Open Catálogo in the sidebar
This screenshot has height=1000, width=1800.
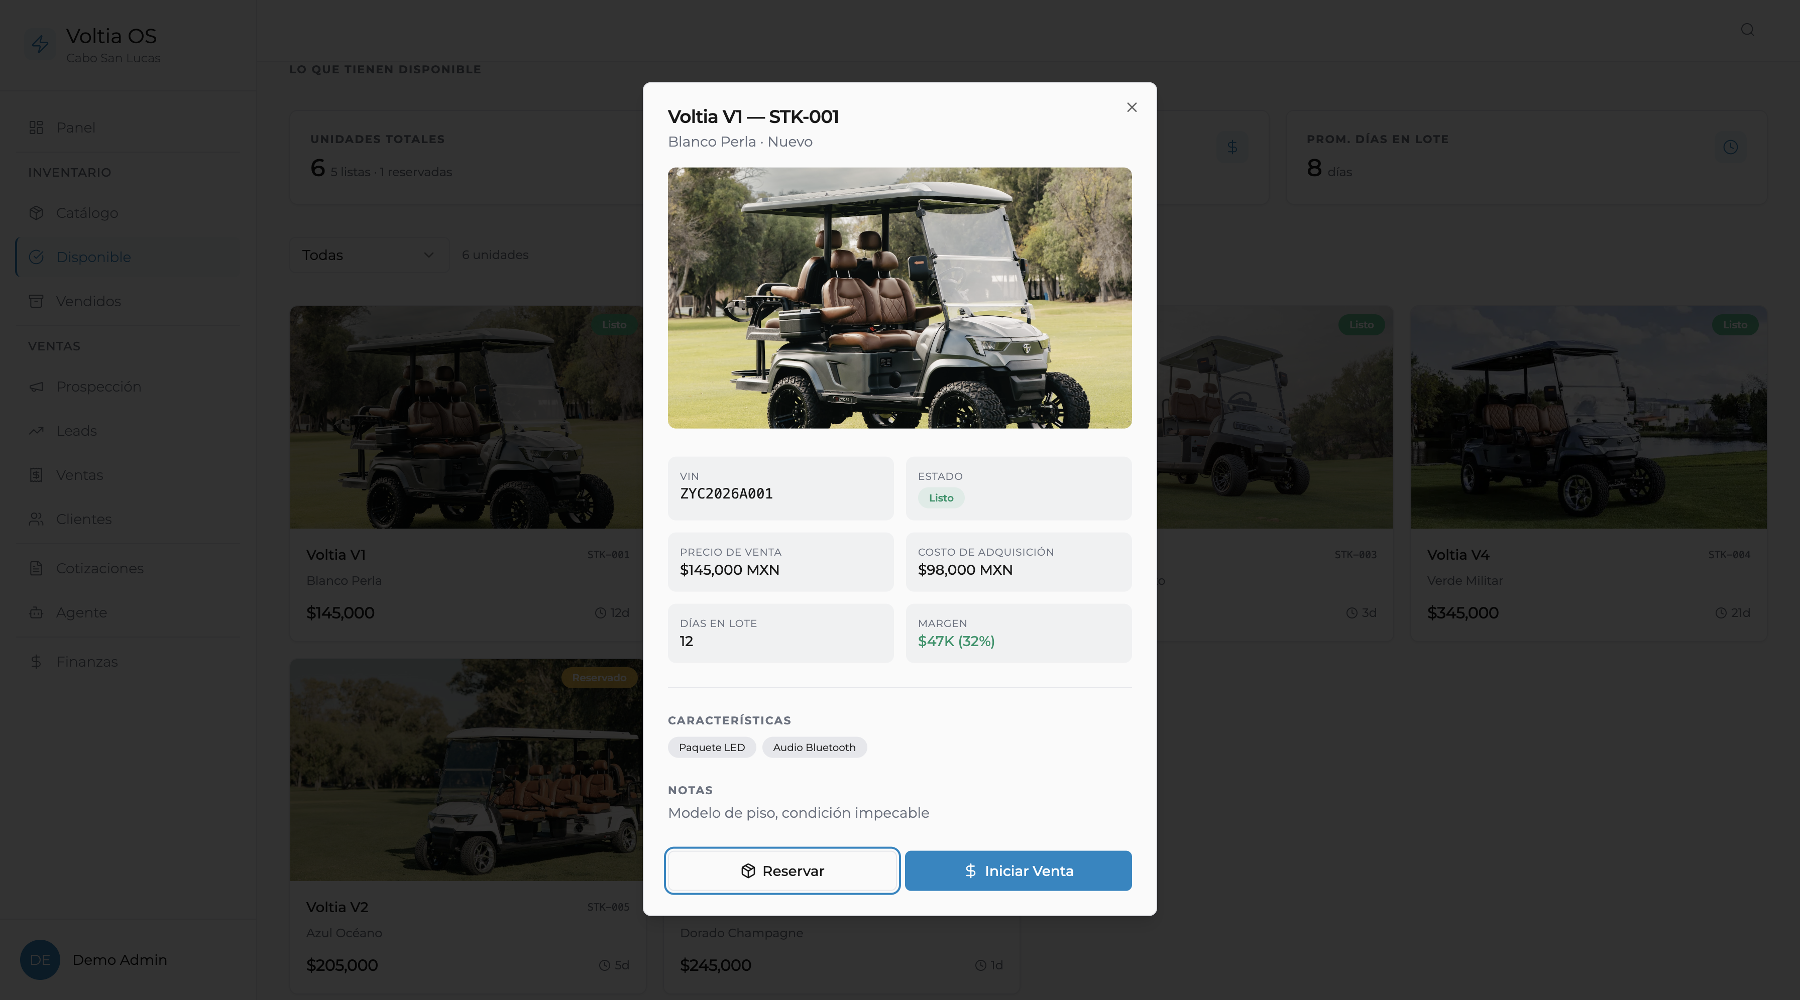pyautogui.click(x=129, y=212)
